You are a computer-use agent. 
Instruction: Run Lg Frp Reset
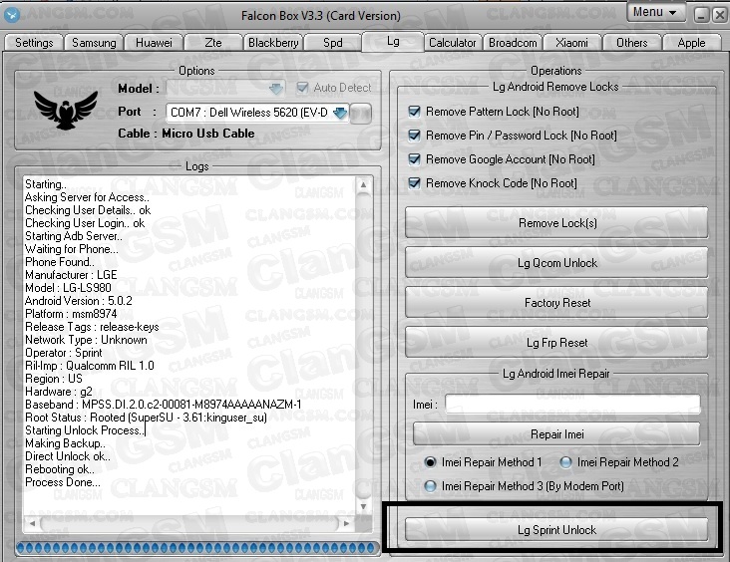pos(556,343)
